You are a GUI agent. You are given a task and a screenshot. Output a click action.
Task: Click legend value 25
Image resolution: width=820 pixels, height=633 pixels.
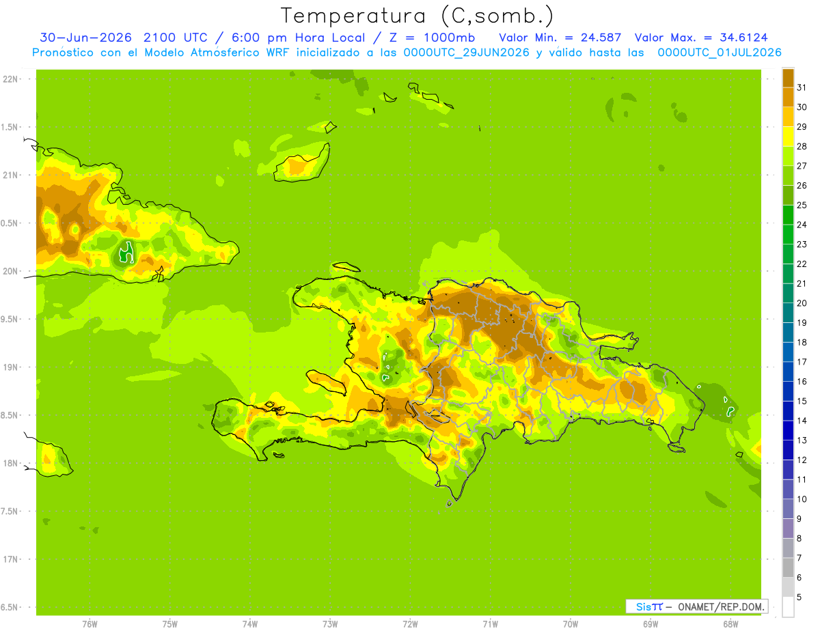[x=802, y=205]
